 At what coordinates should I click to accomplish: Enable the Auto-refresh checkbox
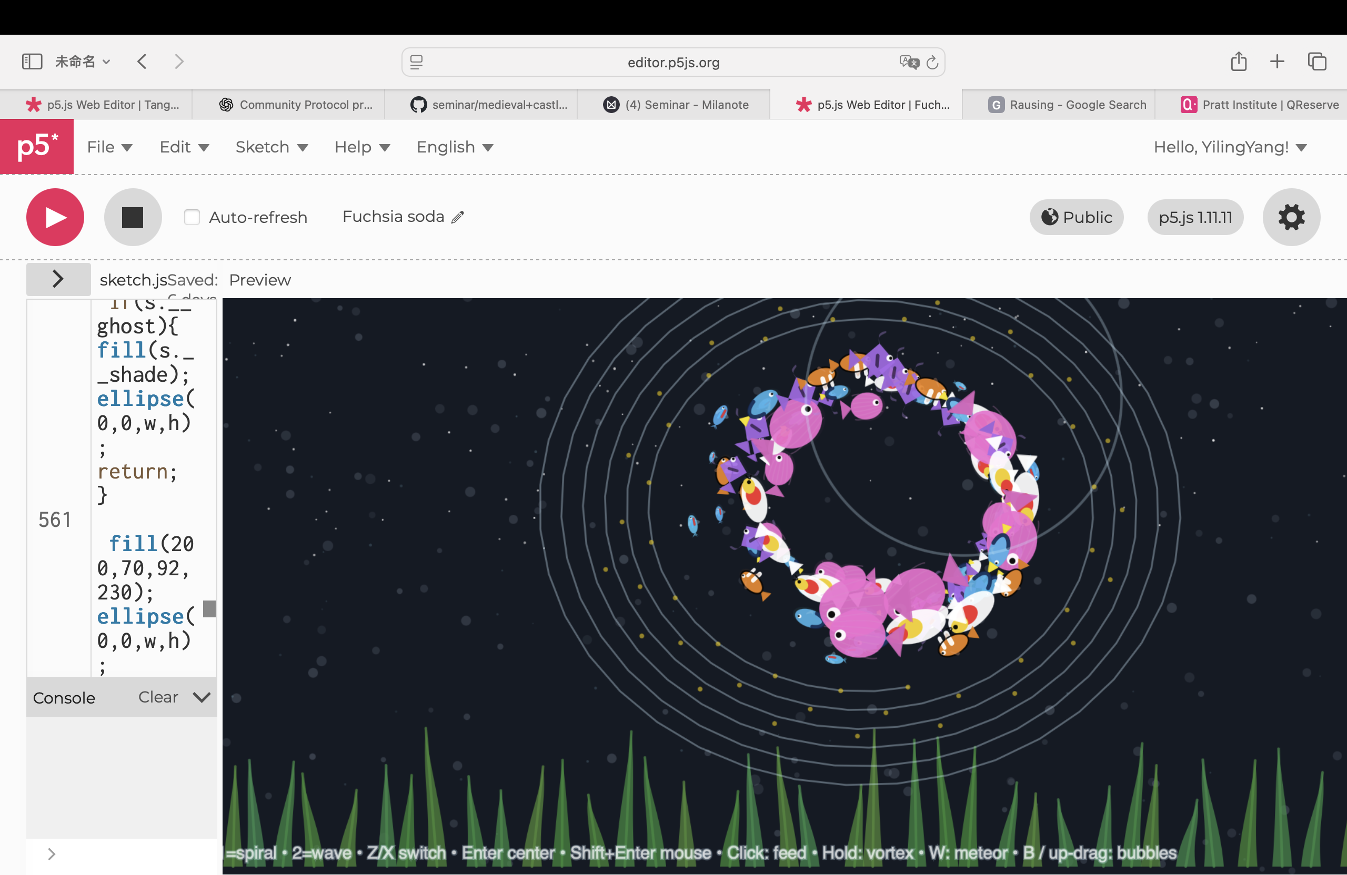192,217
